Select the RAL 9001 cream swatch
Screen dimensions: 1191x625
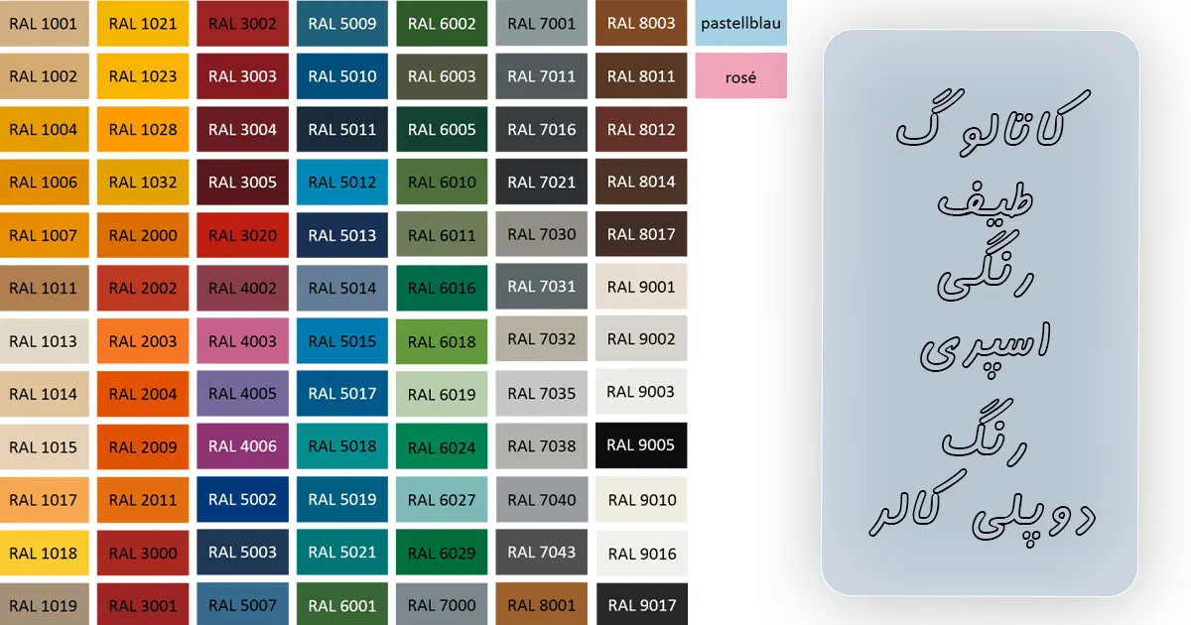coord(641,288)
